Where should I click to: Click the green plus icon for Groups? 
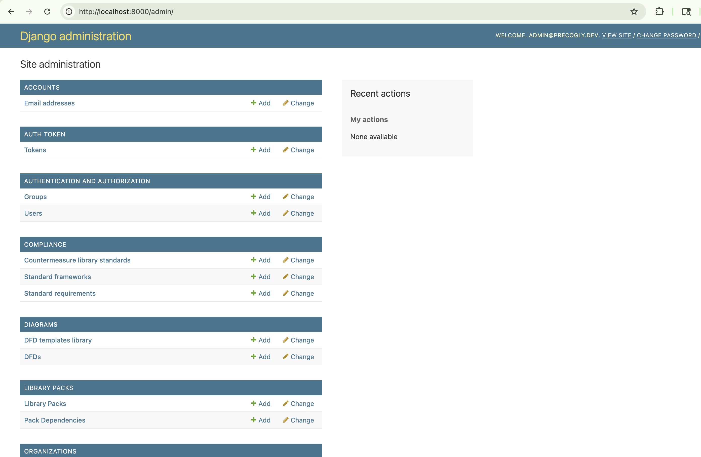pos(254,197)
